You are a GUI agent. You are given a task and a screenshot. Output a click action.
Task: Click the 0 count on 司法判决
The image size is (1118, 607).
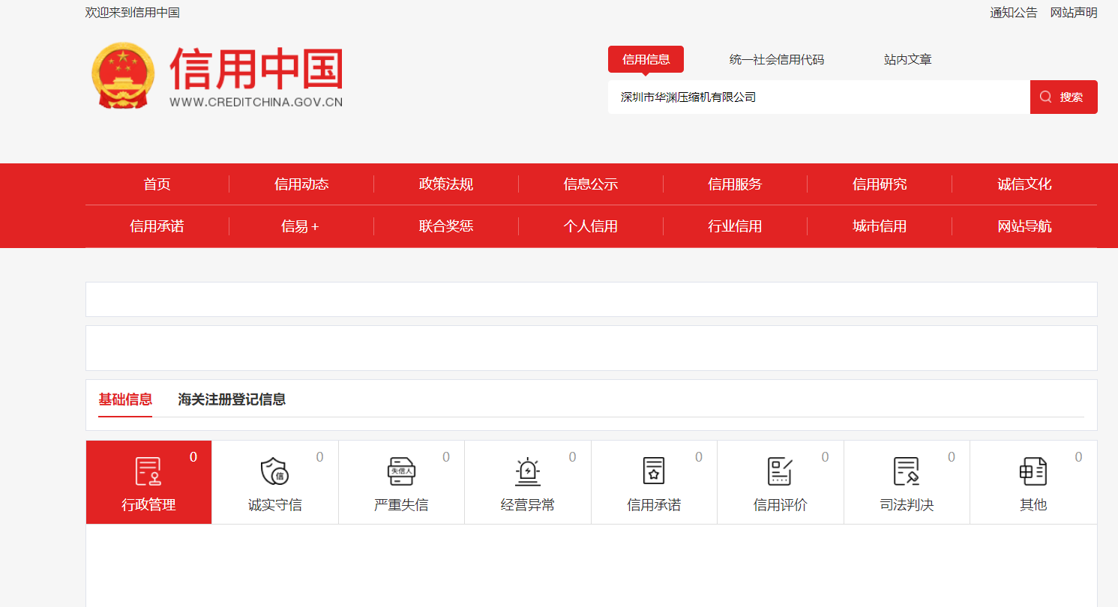[952, 457]
